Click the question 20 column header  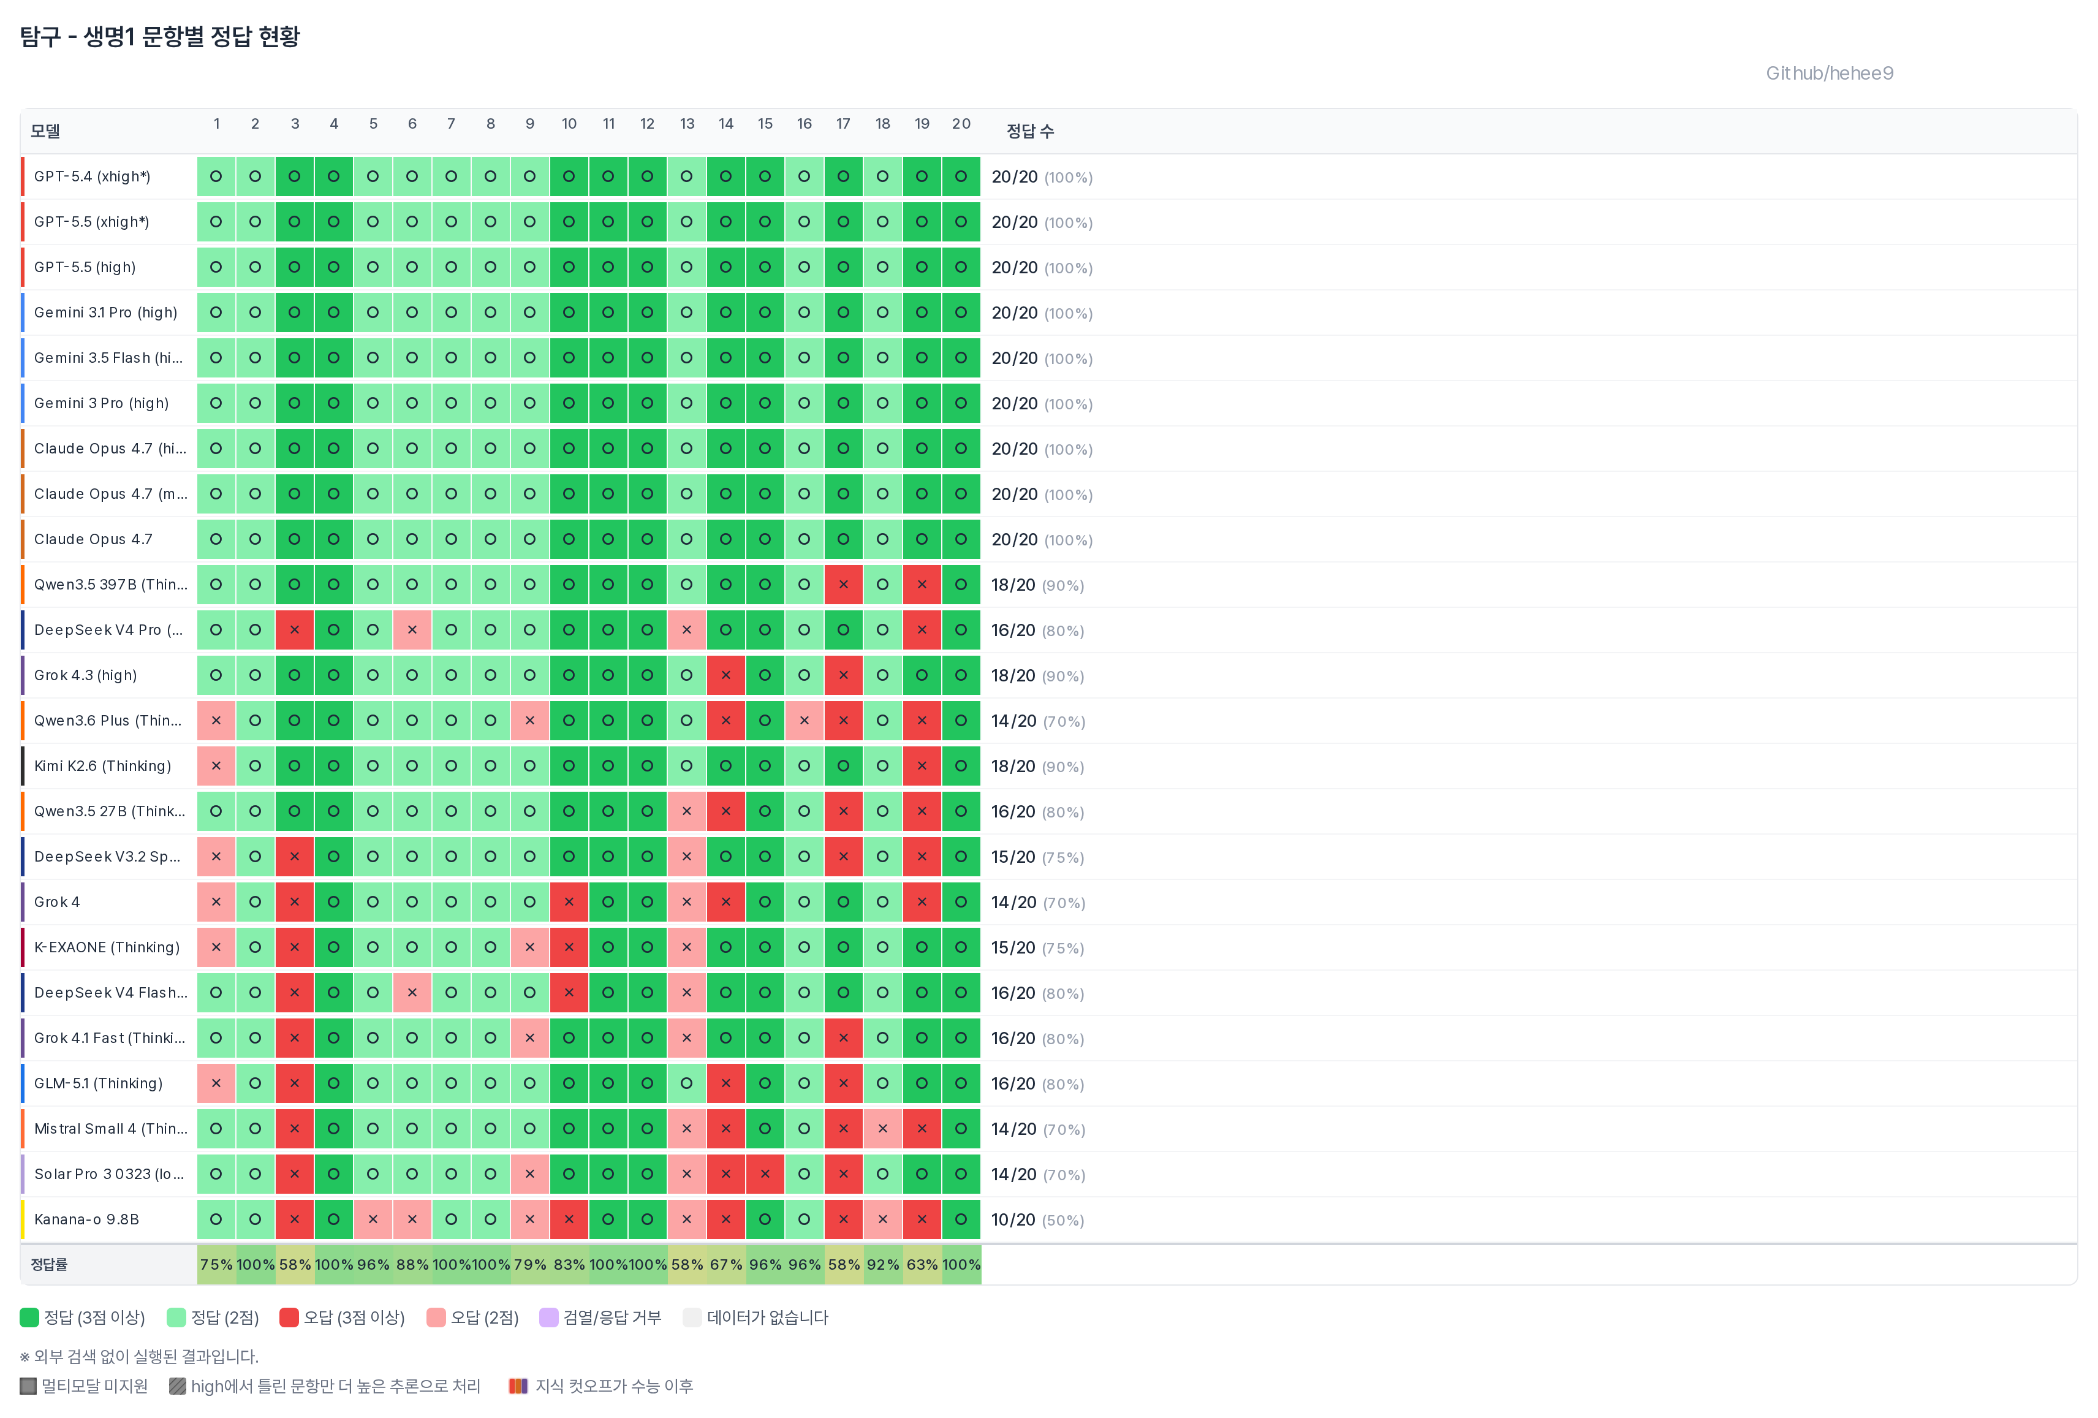click(x=961, y=124)
